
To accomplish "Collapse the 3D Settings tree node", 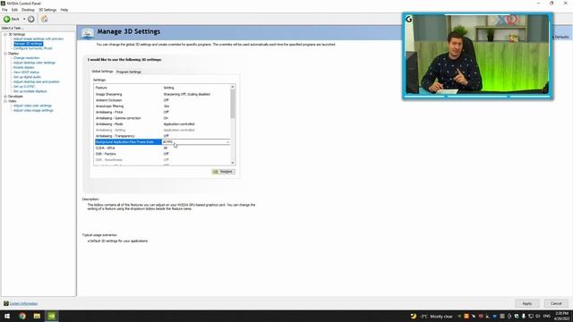I will [5, 34].
